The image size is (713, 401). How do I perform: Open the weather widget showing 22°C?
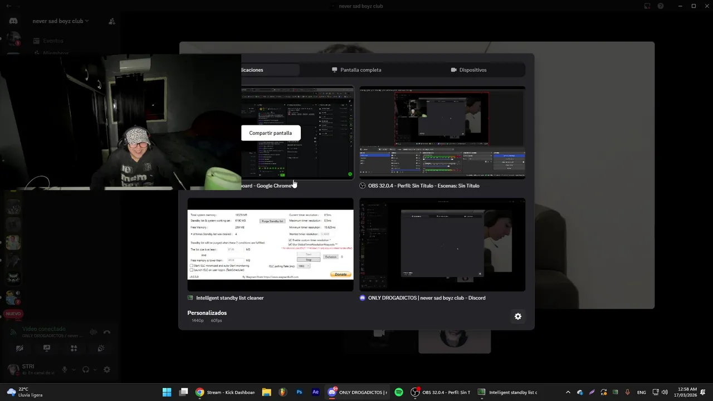click(25, 392)
